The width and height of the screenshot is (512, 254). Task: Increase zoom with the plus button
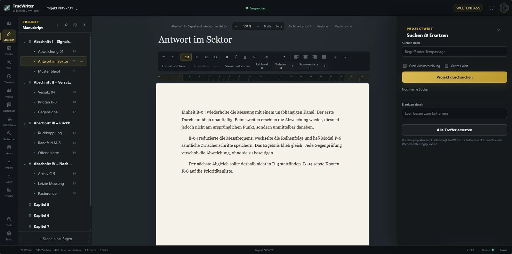[x=258, y=26]
